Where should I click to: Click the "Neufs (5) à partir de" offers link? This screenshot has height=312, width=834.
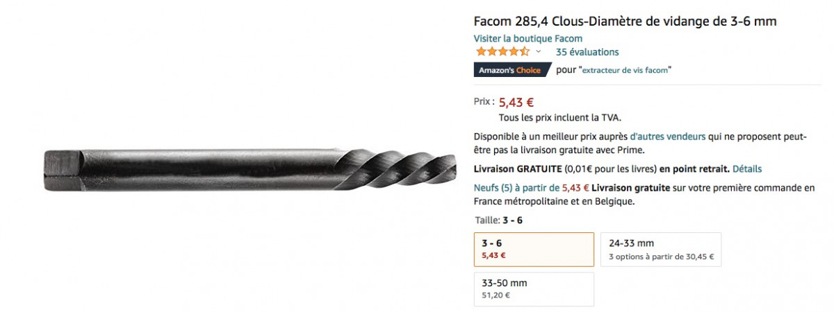[516, 187]
